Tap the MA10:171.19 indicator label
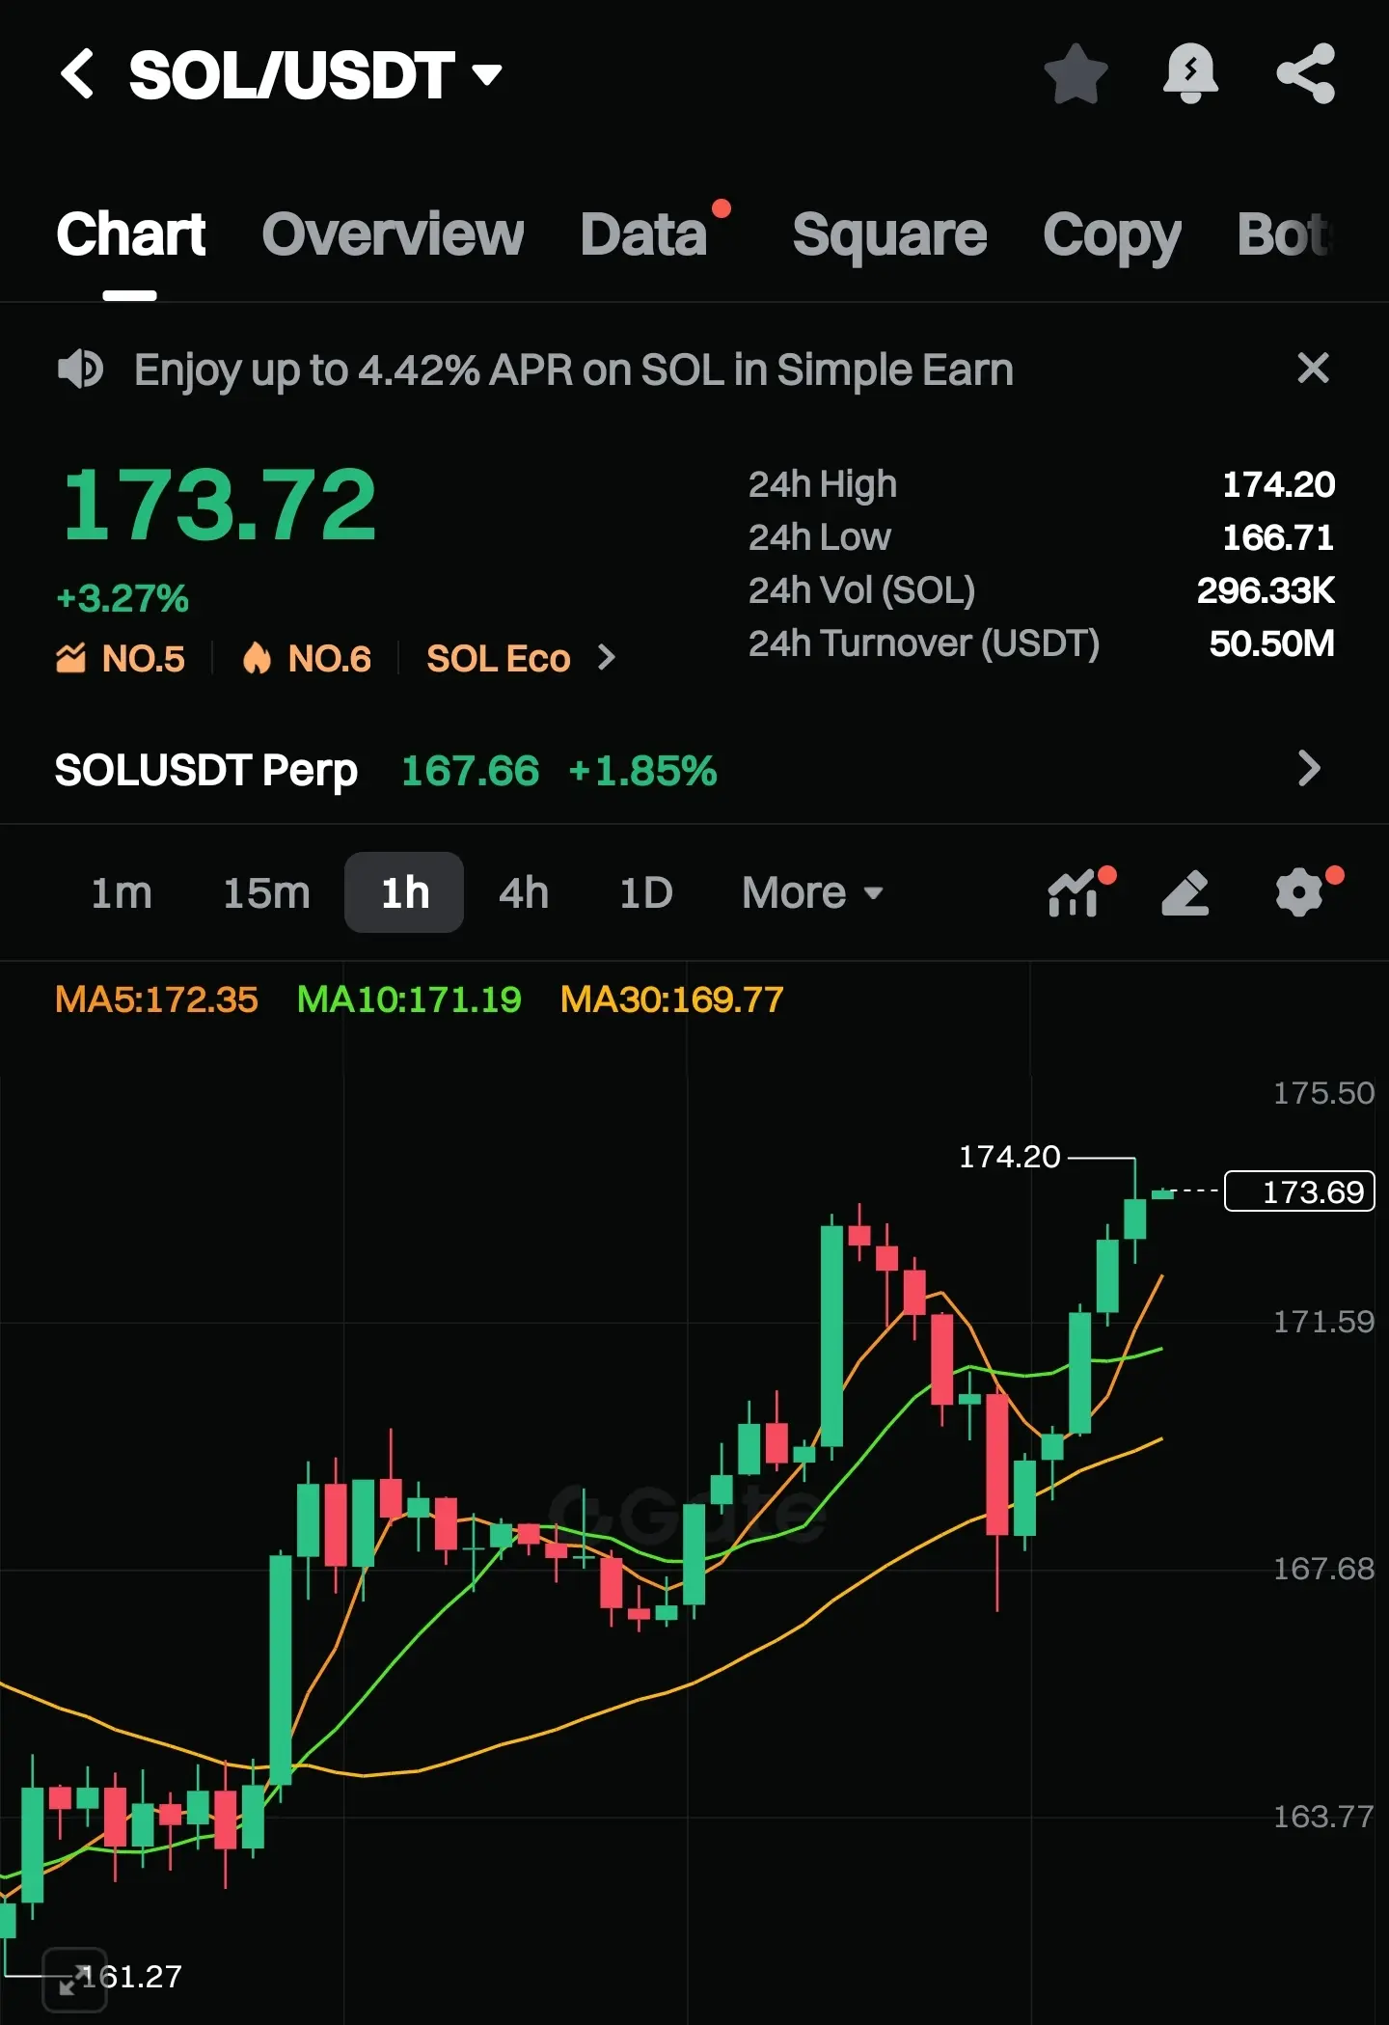 click(409, 999)
